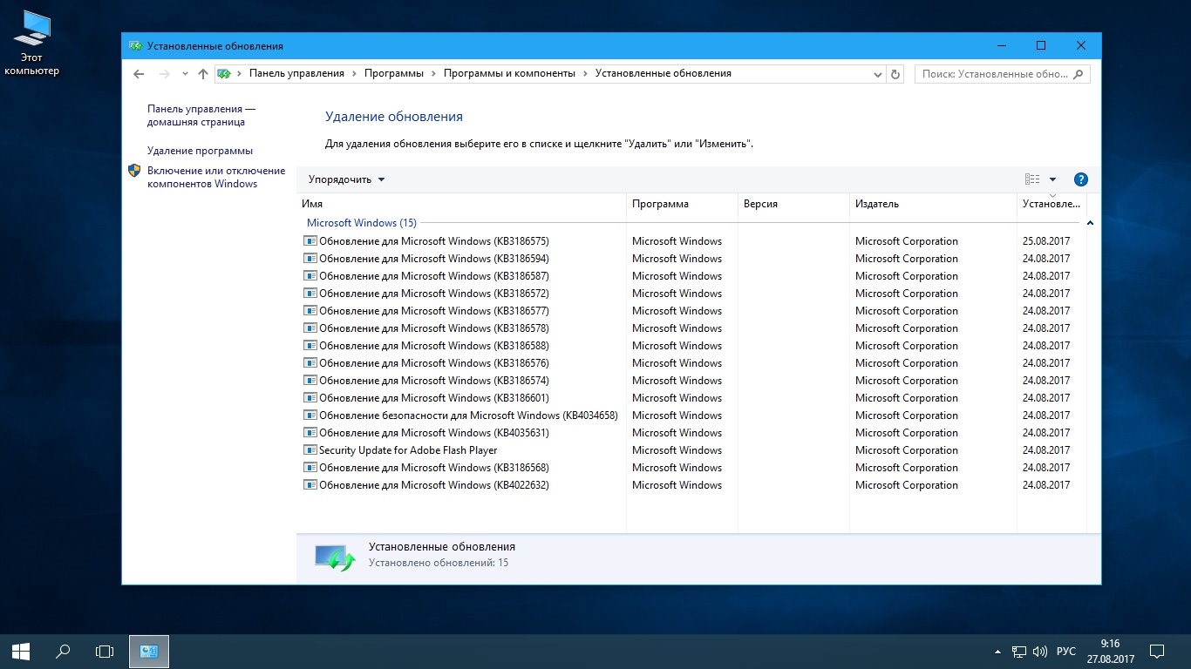The image size is (1191, 669).
Task: Open taskbar clock and calendar
Action: click(x=1109, y=652)
